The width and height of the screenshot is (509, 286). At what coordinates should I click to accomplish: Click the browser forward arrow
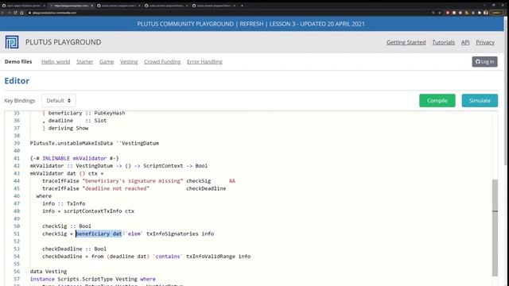click(9, 13)
